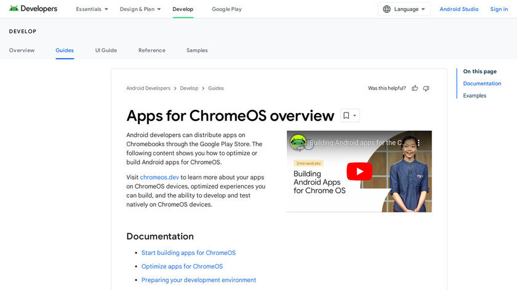This screenshot has width=517, height=290.
Task: Open the bookmark dropdown arrow
Action: pos(355,116)
